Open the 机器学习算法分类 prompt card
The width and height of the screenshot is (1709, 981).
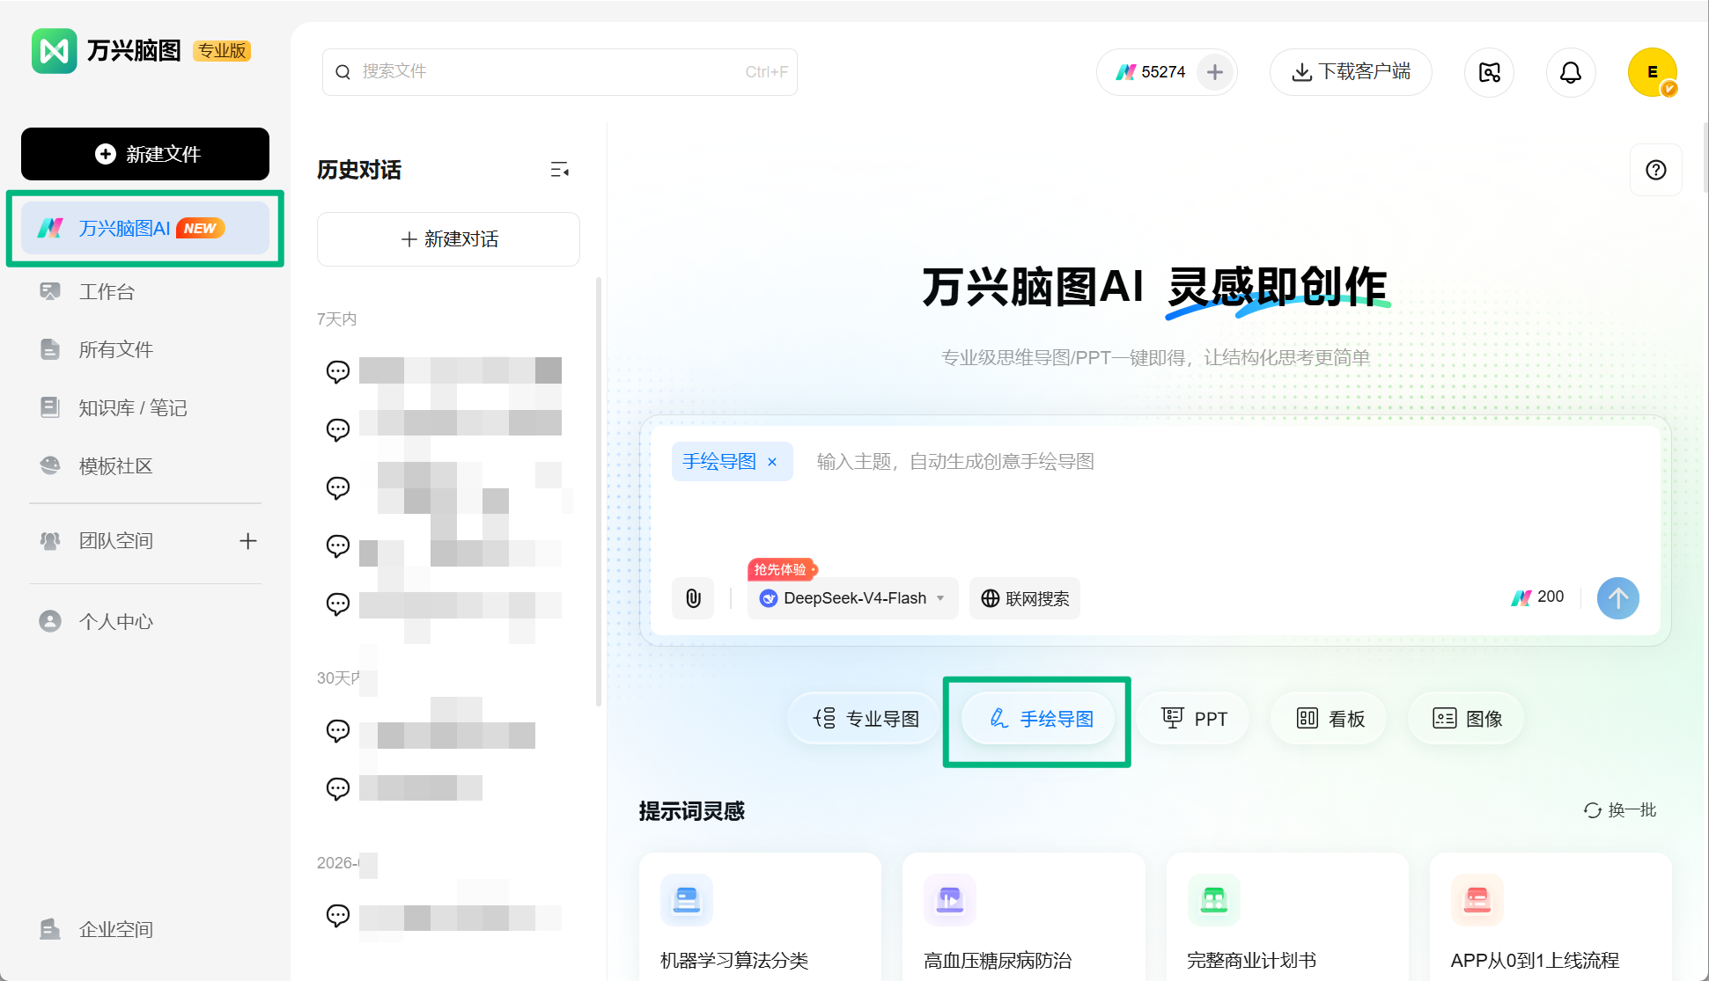pos(760,917)
